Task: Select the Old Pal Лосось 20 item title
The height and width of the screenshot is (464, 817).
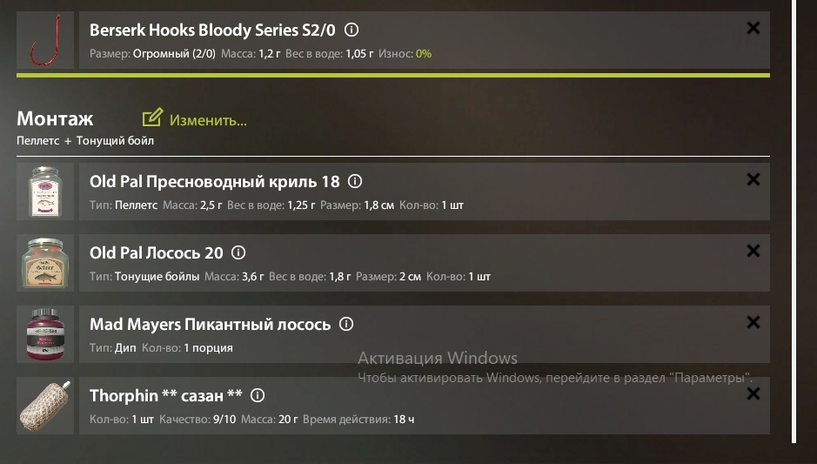Action: tap(157, 252)
